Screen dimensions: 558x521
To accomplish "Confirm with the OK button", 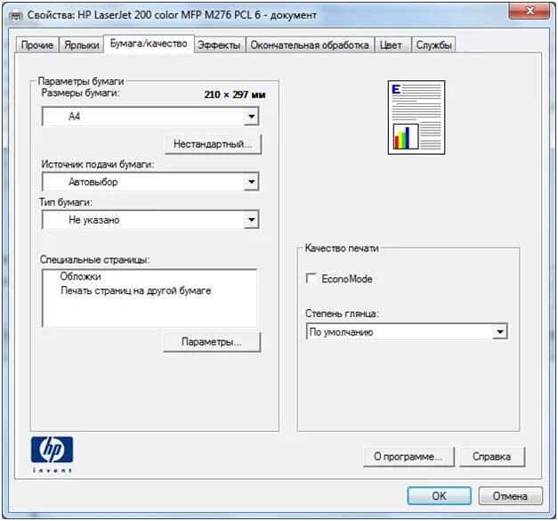I will (439, 496).
